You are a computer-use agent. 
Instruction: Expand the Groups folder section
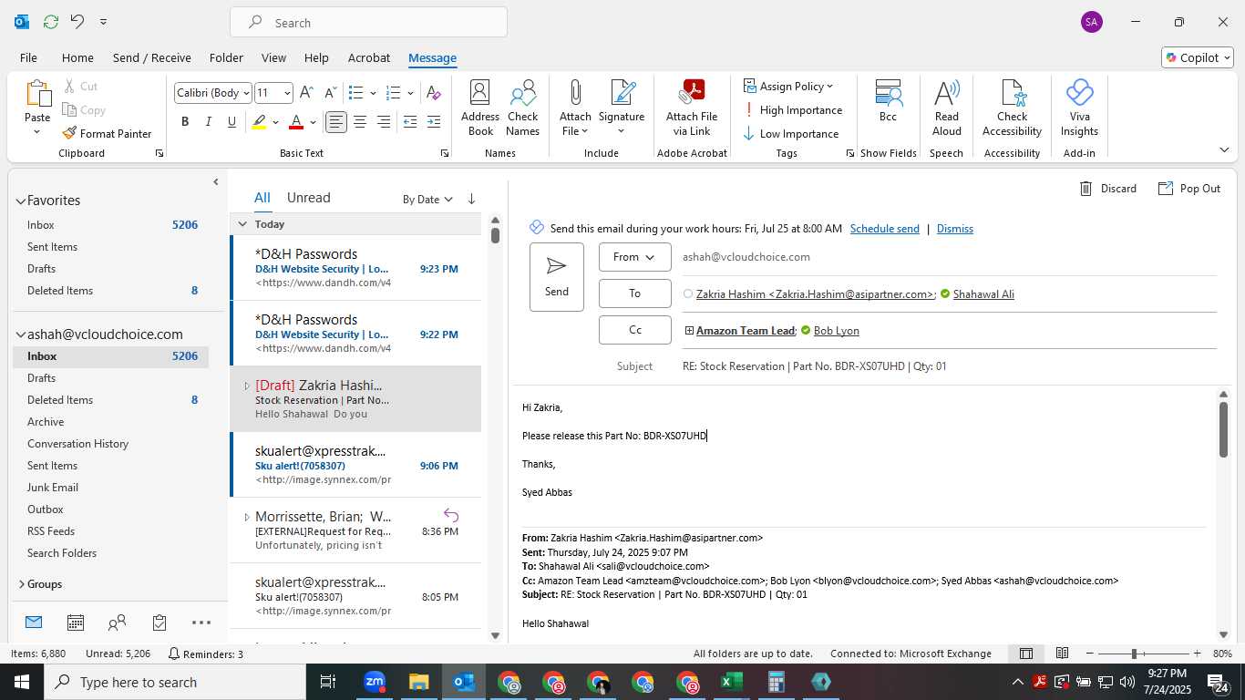click(x=21, y=584)
